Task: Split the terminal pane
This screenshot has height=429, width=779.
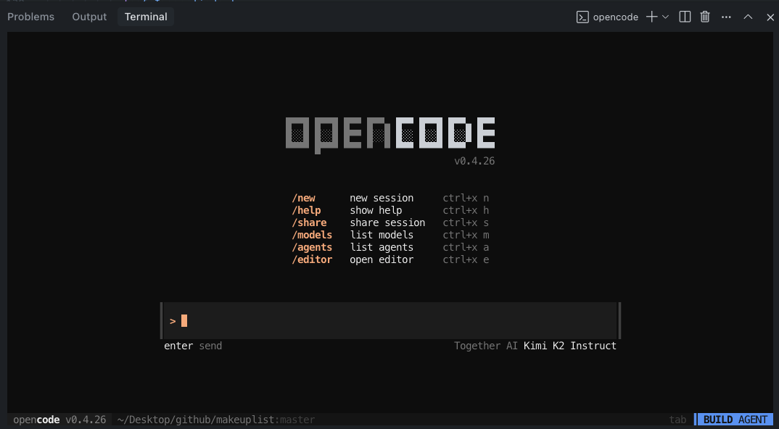Action: click(685, 17)
